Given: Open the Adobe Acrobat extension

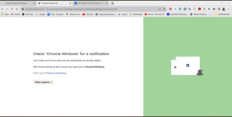Looking at the screenshot, I should pyautogui.click(x=200, y=9).
